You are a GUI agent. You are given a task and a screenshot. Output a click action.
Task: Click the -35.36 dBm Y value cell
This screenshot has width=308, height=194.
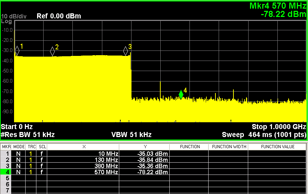[144, 166]
